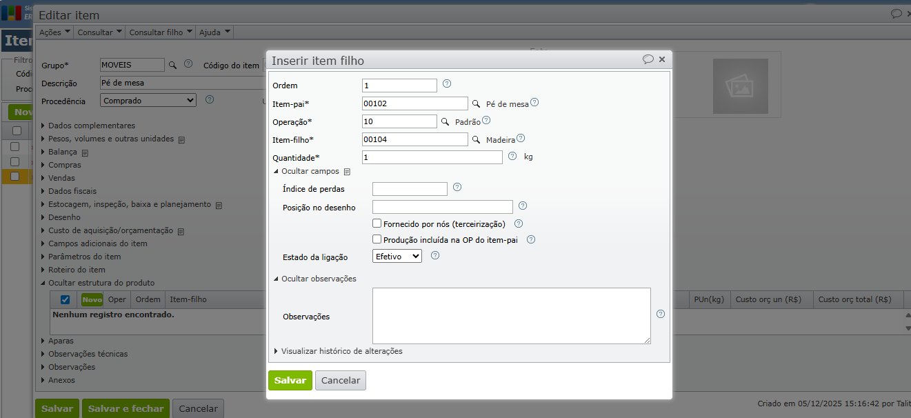
Task: Click the search icon beside Item-filho field
Action: click(x=475, y=140)
